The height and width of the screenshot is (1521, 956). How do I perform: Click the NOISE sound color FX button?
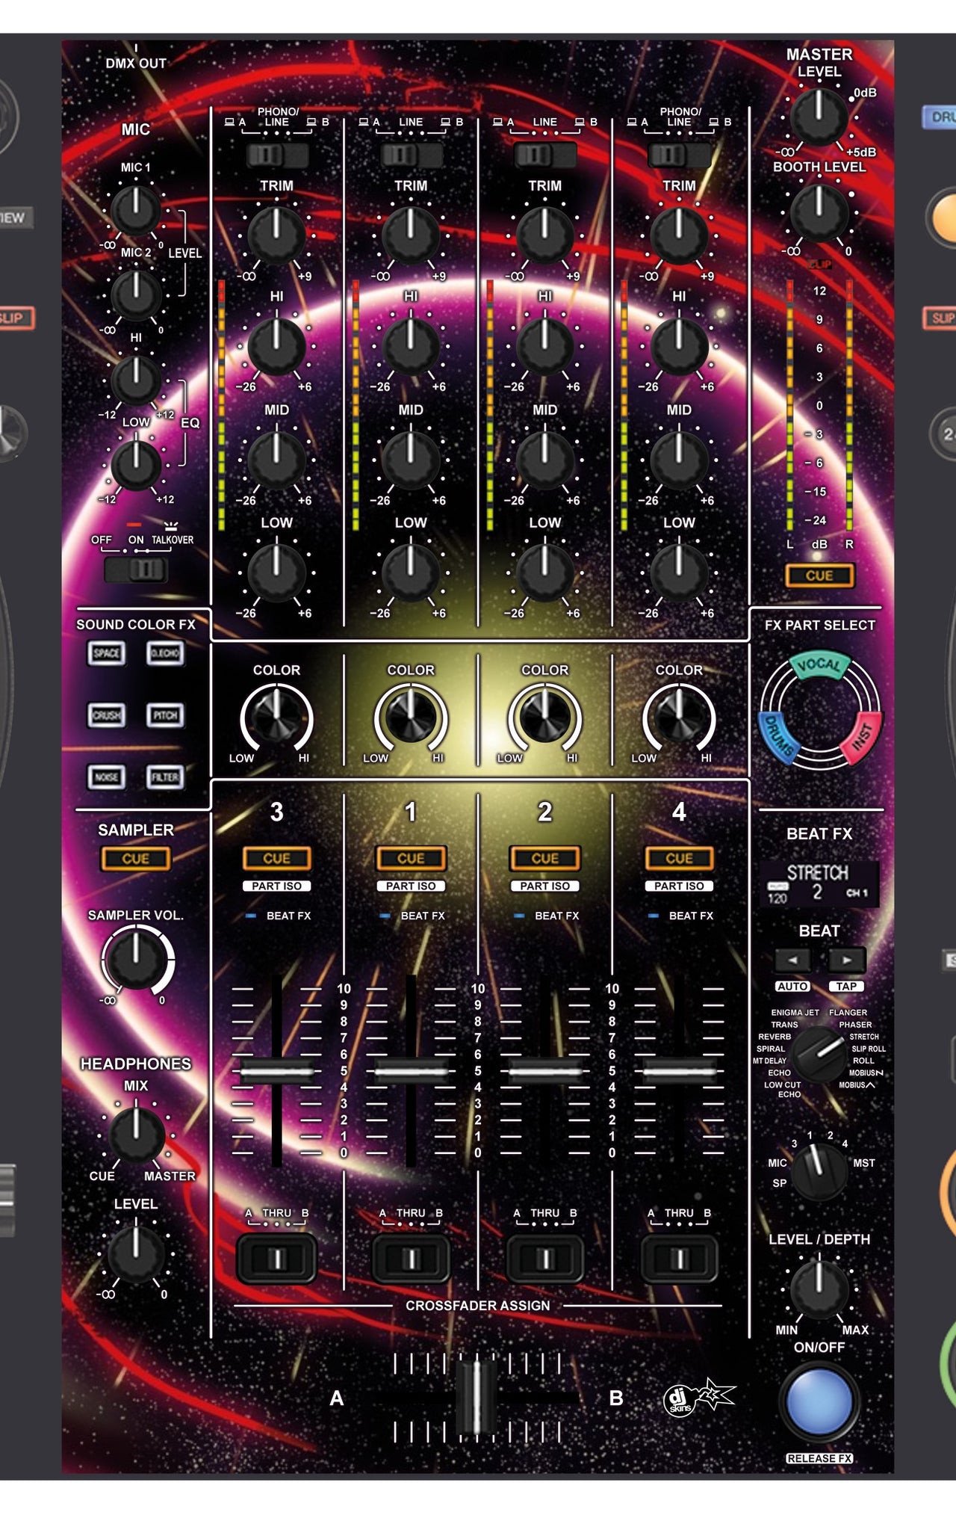[106, 777]
